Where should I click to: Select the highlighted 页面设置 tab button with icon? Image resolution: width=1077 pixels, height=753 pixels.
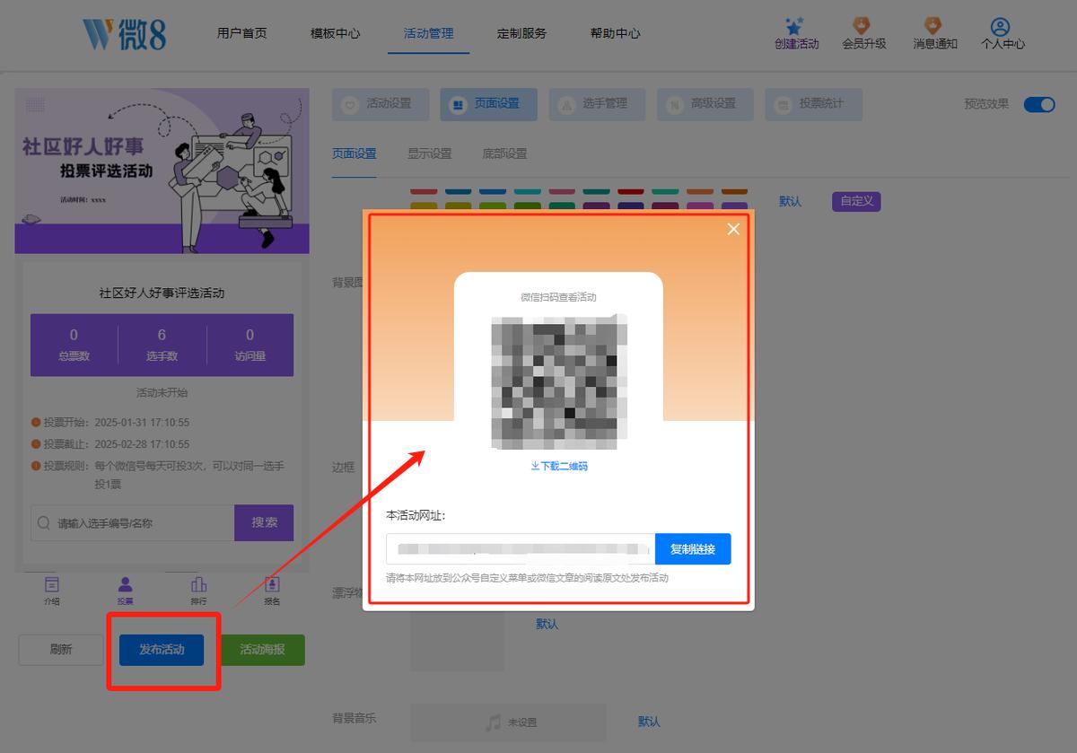click(488, 104)
